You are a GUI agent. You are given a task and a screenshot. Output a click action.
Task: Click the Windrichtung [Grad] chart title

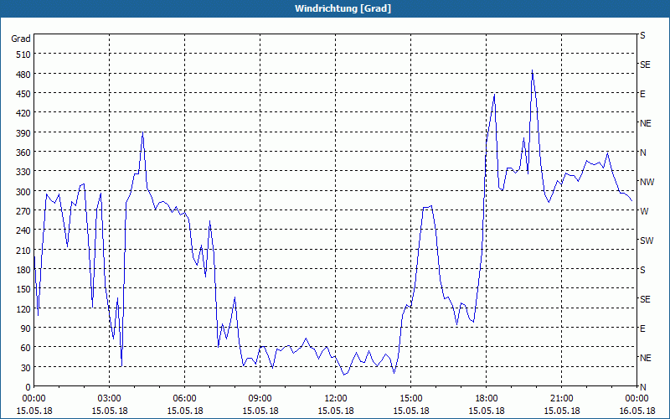(343, 8)
